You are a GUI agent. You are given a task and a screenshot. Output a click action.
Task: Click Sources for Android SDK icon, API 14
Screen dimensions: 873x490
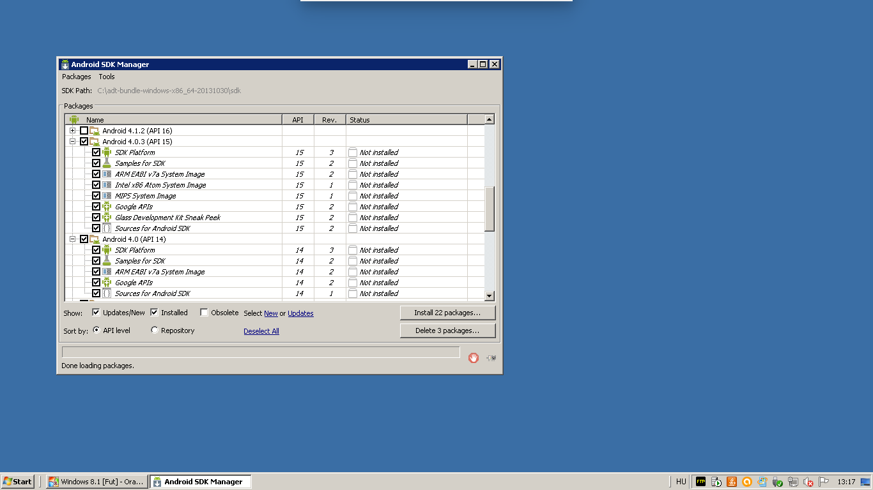107,293
